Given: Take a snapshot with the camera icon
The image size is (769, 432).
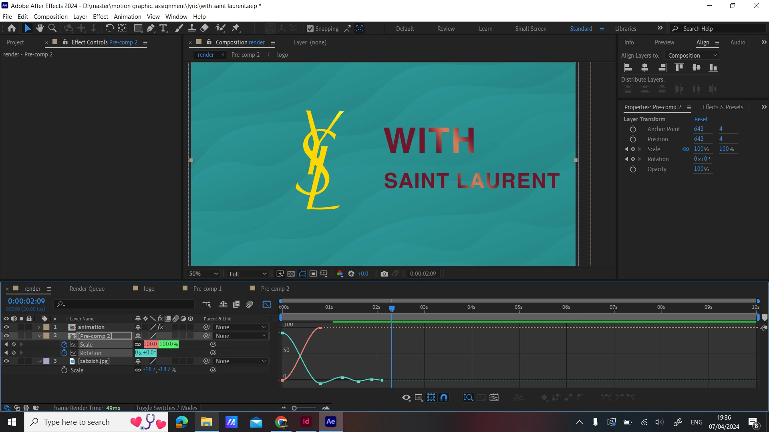Looking at the screenshot, I should [384, 274].
